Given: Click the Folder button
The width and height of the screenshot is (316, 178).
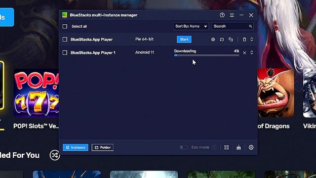Looking at the screenshot, I should click(x=103, y=147).
